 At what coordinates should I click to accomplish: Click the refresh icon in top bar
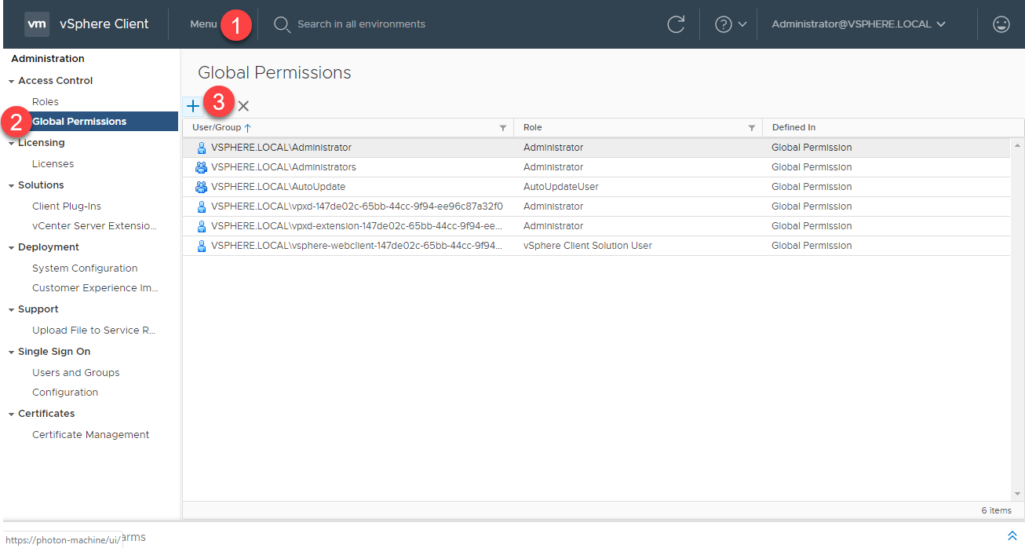coord(676,24)
